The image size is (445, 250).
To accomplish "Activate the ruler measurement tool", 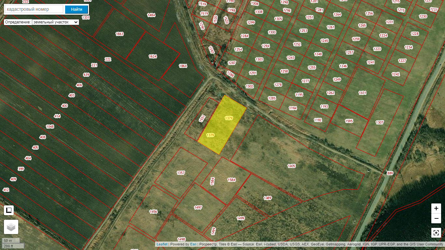I will coord(9,210).
